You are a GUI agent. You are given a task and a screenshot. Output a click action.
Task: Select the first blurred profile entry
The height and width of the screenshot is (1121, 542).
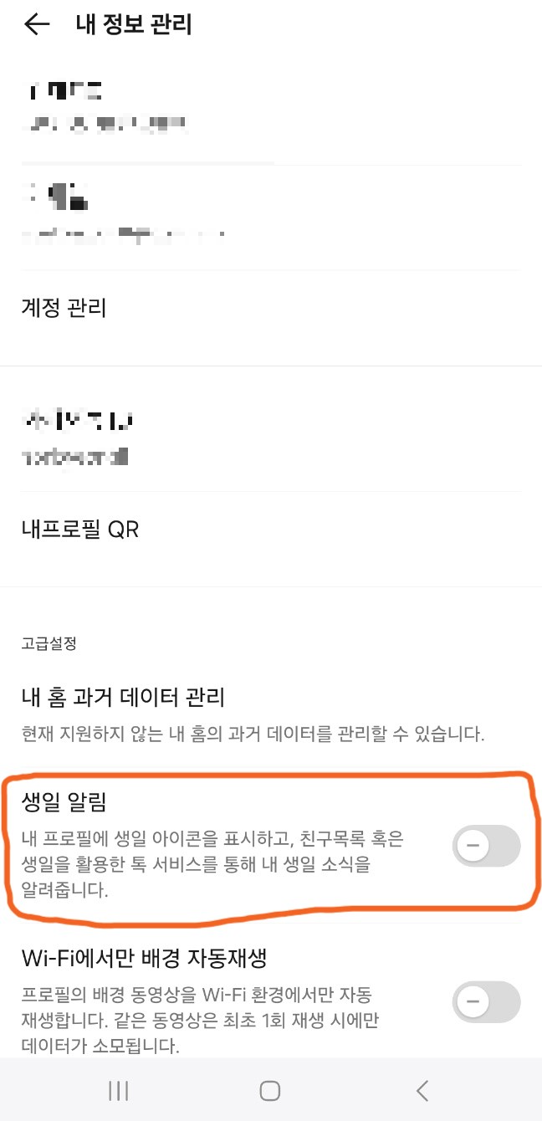coord(271,109)
